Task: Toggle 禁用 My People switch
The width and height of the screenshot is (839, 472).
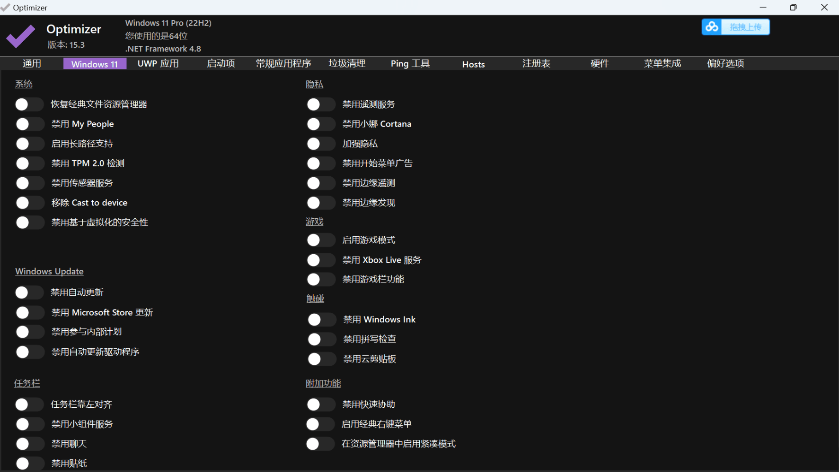Action: (29, 124)
